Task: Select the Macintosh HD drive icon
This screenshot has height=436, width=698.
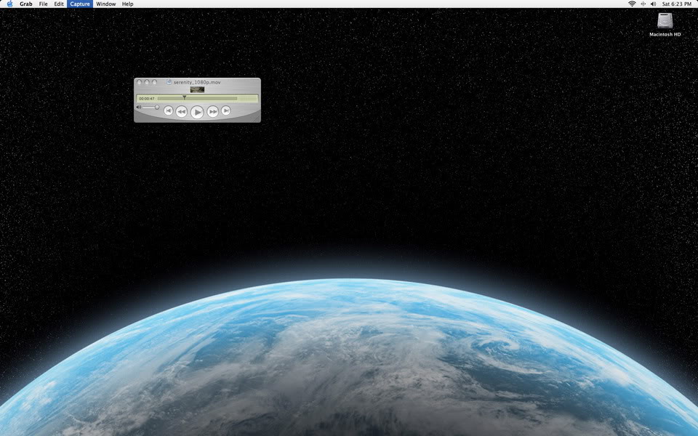Action: 665,20
